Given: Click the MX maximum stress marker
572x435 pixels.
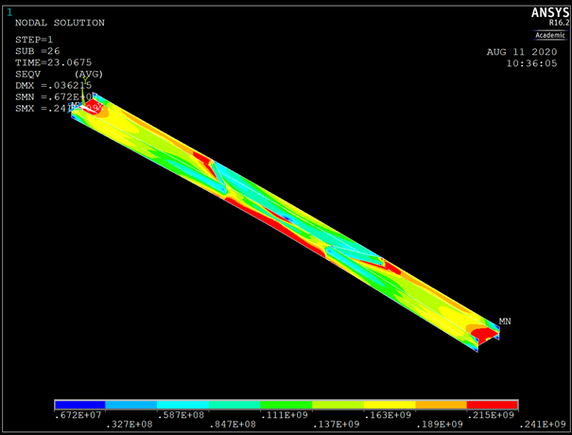Looking at the screenshot, I should pos(78,106).
